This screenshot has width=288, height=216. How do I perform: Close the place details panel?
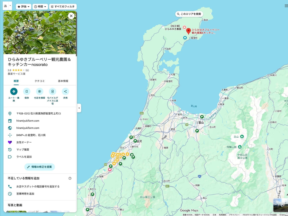point(71,16)
